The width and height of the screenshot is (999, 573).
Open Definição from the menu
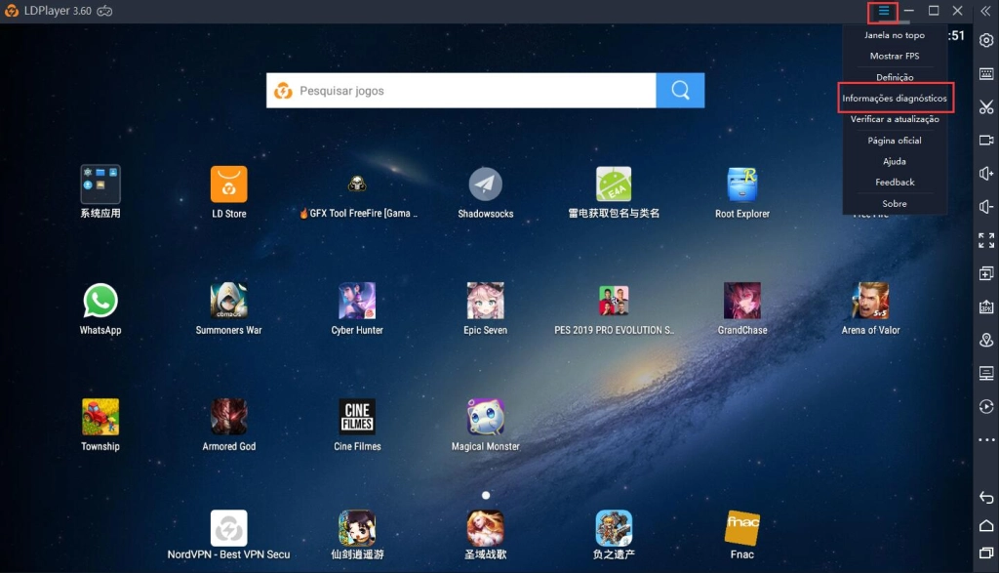tap(894, 77)
